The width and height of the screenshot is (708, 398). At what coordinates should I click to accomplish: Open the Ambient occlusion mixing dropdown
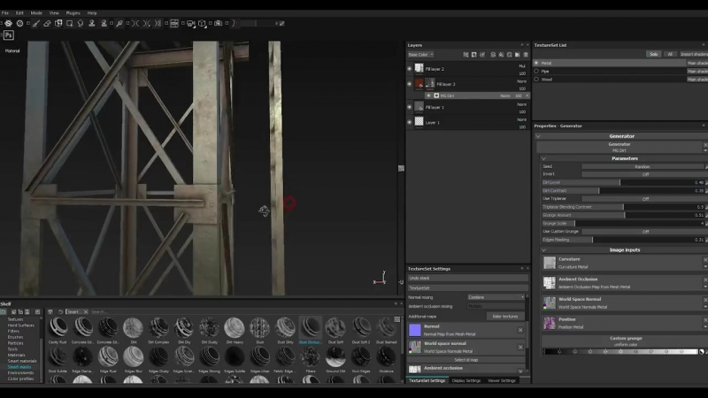[496, 306]
